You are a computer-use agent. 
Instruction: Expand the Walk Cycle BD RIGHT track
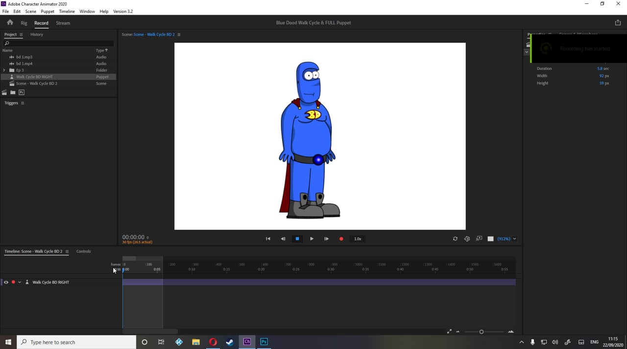click(x=20, y=282)
